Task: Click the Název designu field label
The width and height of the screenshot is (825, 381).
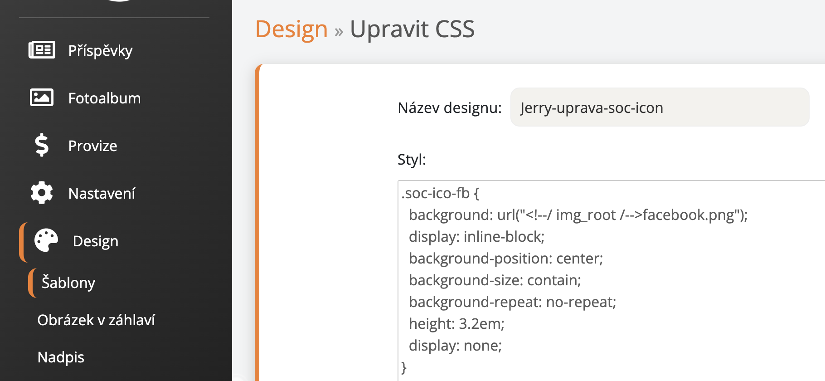Action: [449, 108]
